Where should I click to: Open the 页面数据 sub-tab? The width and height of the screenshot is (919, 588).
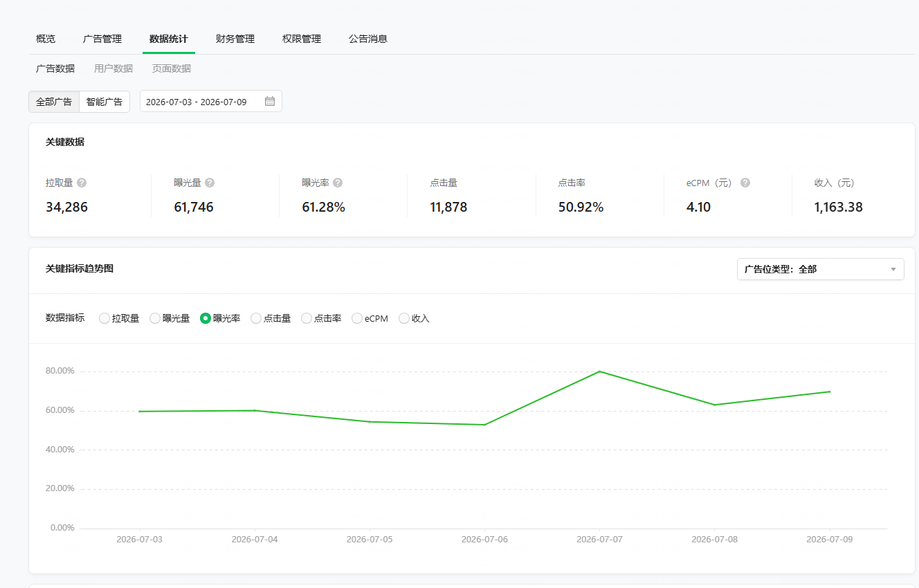tap(172, 68)
